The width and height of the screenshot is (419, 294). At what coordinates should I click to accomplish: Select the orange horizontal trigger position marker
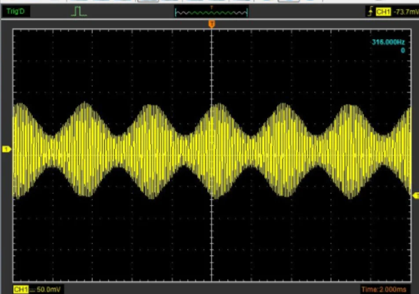point(212,24)
